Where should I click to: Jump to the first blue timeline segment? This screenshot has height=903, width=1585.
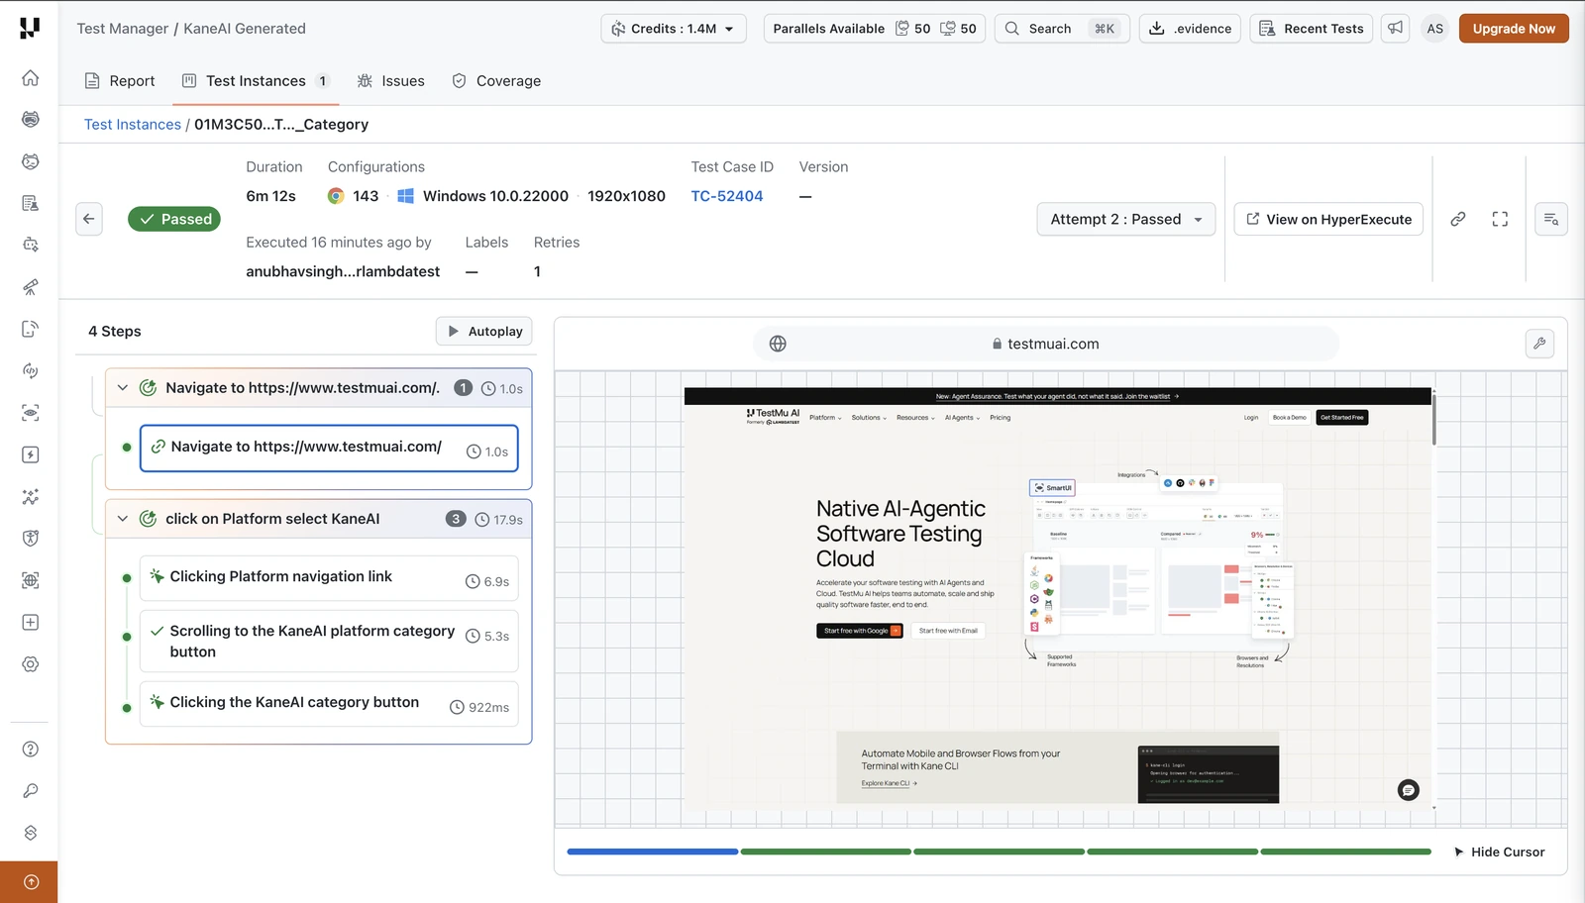[653, 852]
